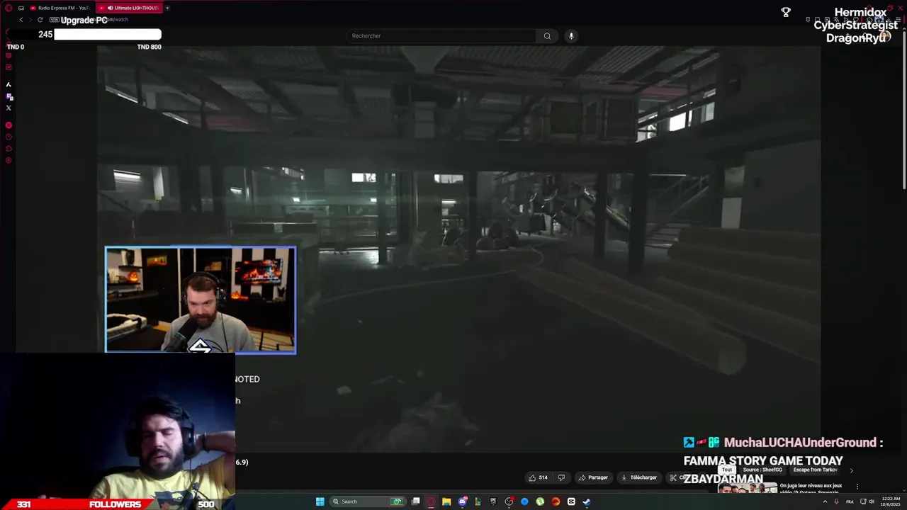Focus the YouTube Rechercher search field
Screen dimensions: 907x510
[x=442, y=35]
